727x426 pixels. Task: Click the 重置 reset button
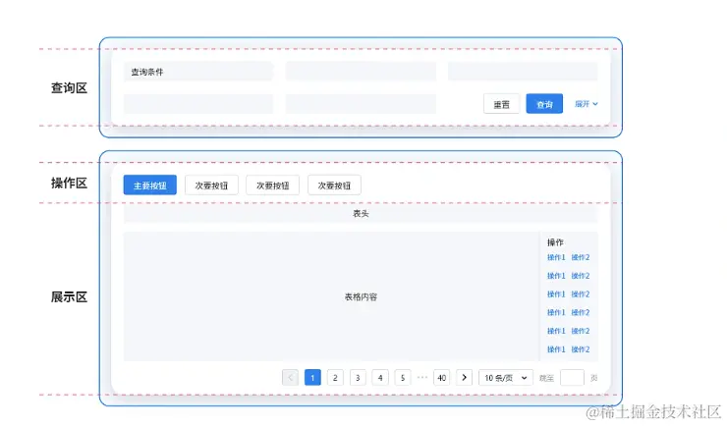point(501,104)
